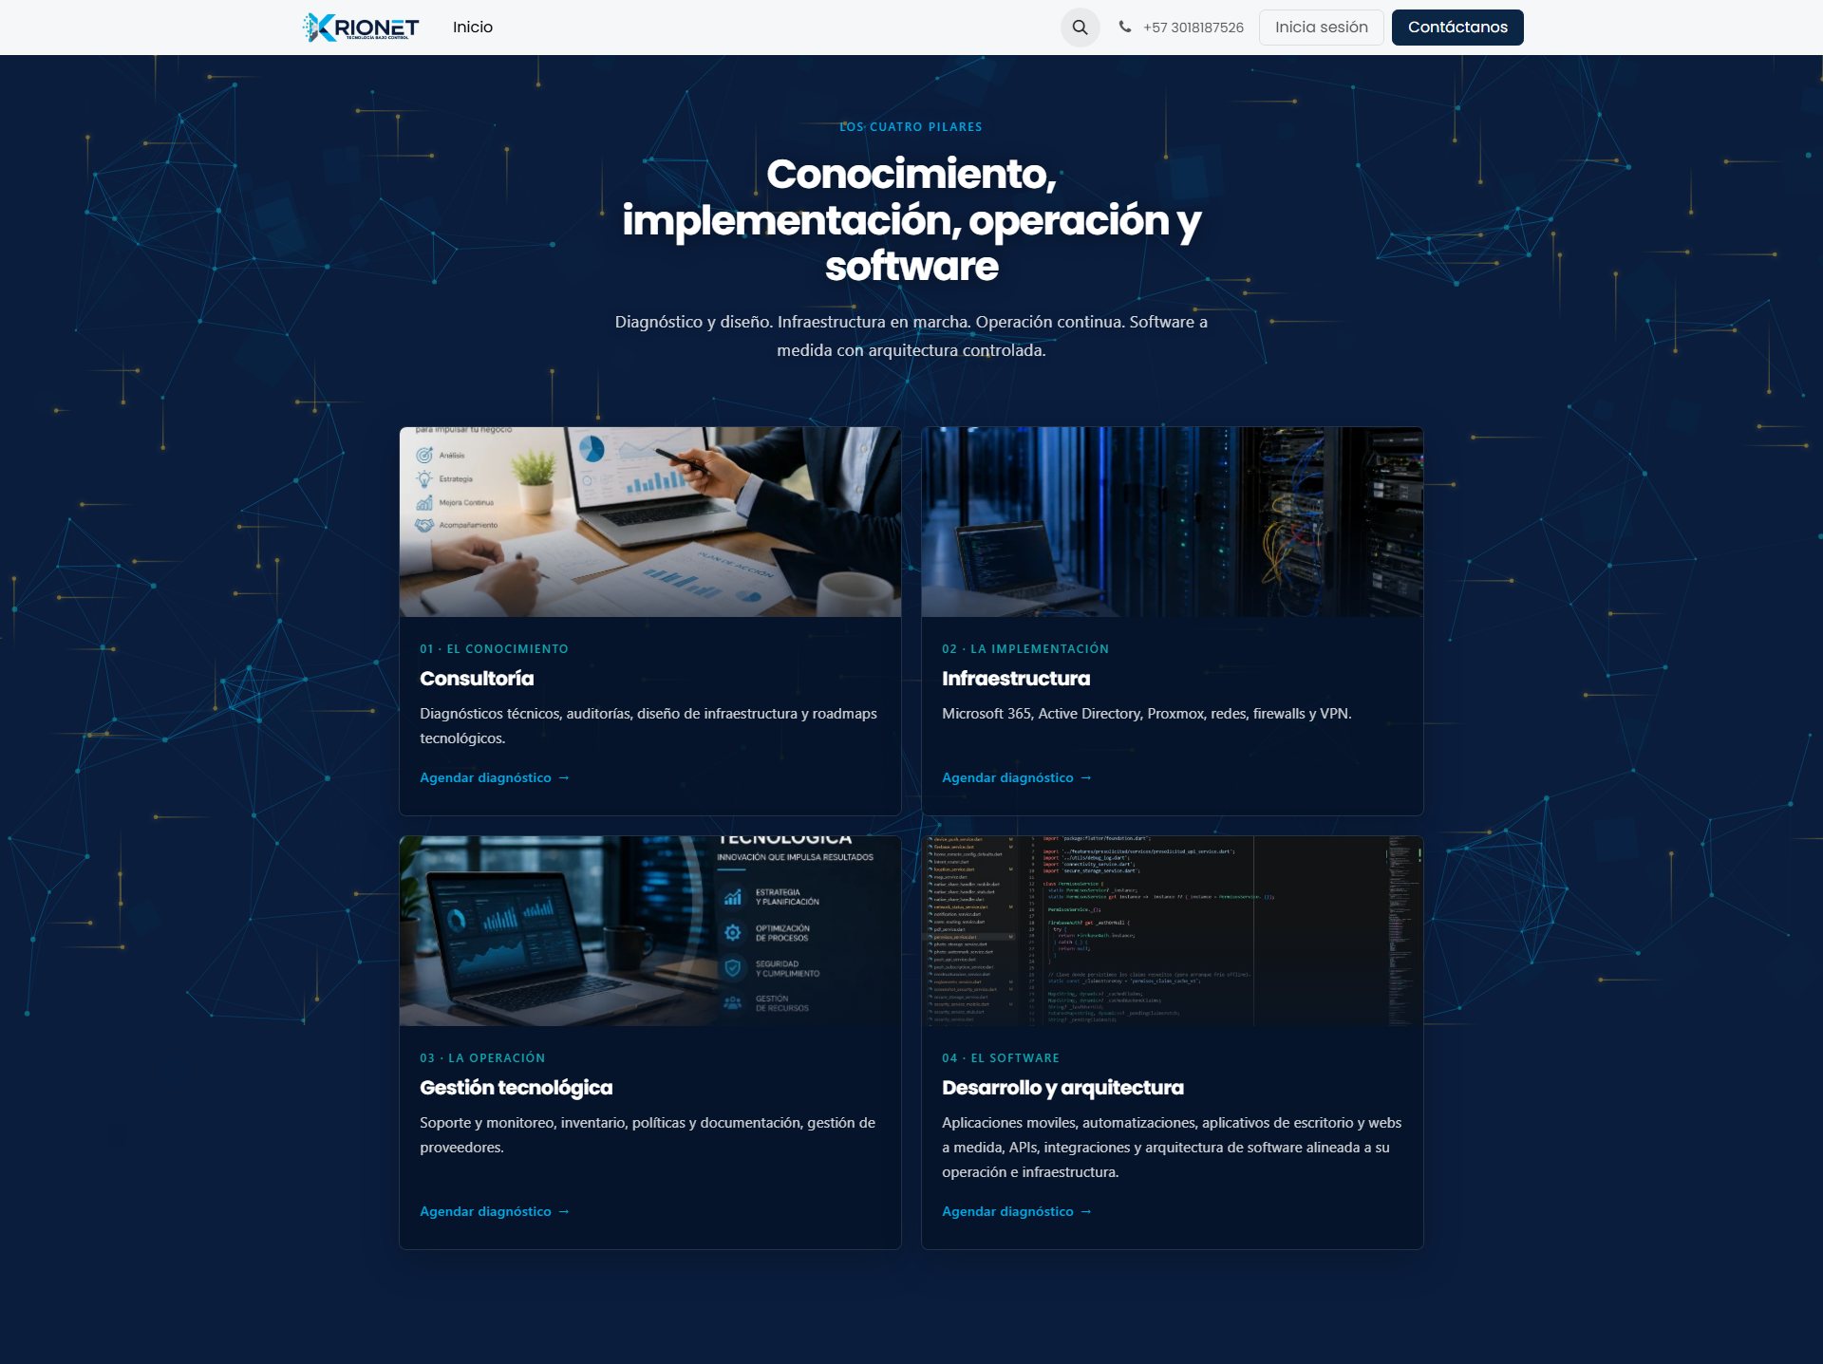Click the phone icon beside the number

tap(1125, 27)
